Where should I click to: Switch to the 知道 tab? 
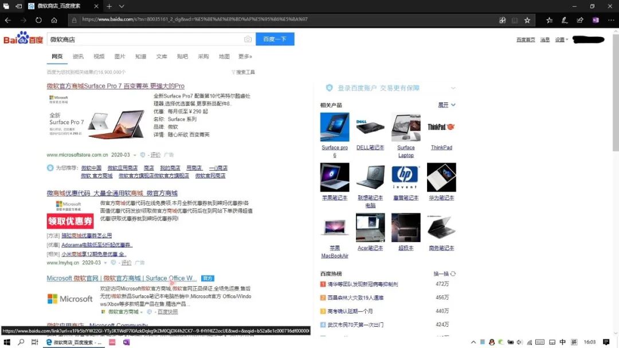click(140, 56)
